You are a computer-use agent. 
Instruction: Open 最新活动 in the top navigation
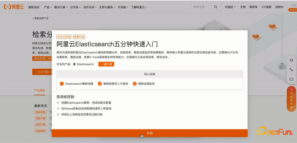tap(34, 7)
